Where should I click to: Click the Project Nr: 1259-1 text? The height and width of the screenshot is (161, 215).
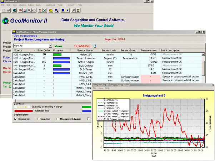pyautogui.click(x=115, y=40)
